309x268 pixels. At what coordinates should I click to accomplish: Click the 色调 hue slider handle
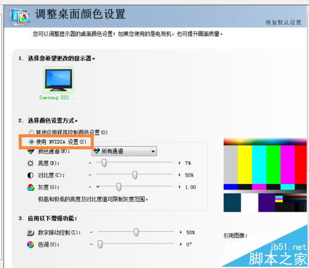coord(100,245)
